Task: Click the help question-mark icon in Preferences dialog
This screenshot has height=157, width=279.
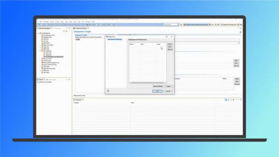Action: point(108,91)
